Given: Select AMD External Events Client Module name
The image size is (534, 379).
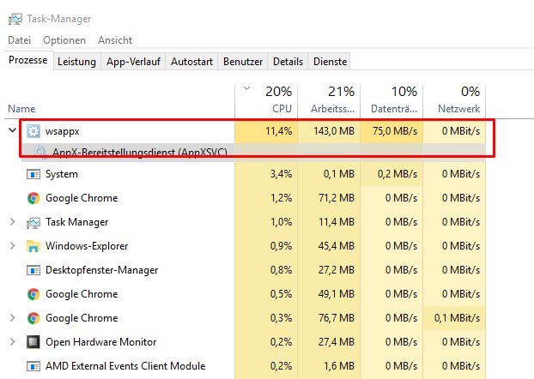Looking at the screenshot, I should (x=125, y=366).
